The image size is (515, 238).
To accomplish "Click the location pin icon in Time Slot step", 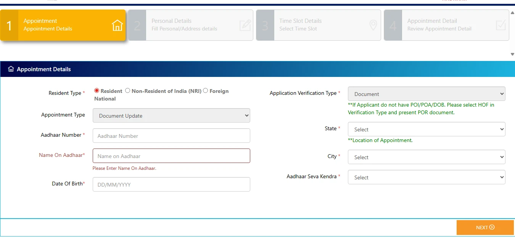I will [373, 25].
